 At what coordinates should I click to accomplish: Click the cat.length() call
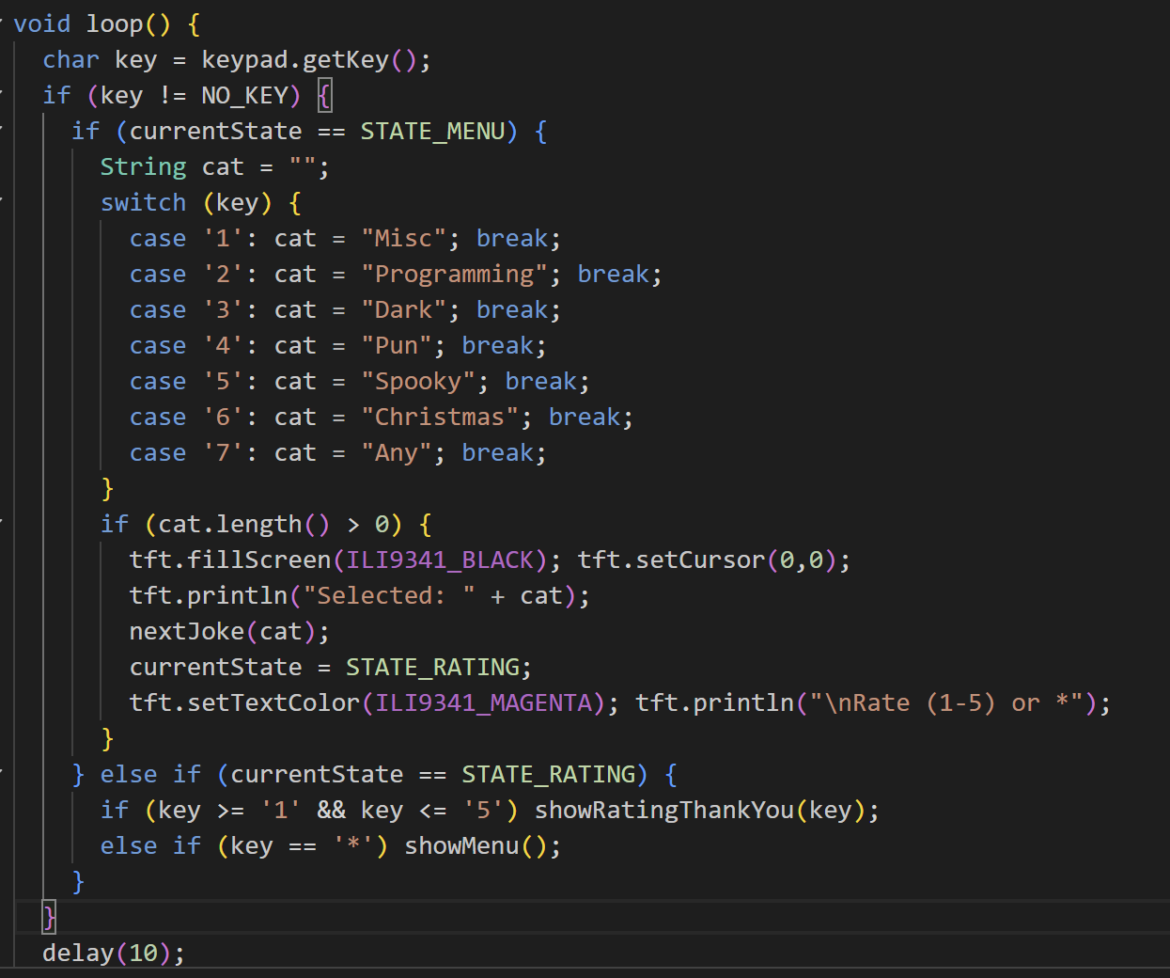[x=244, y=524]
